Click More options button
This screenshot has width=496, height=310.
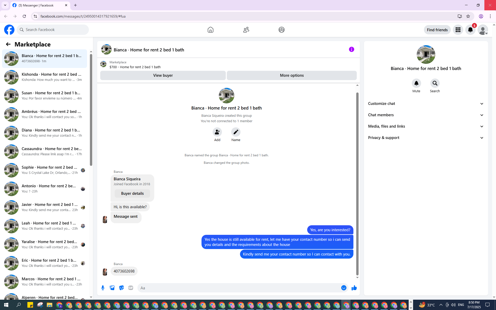(x=292, y=75)
